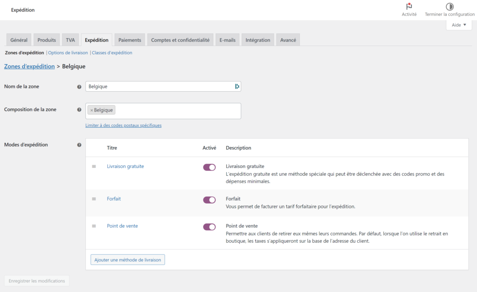Click the Titre column header

pos(112,148)
